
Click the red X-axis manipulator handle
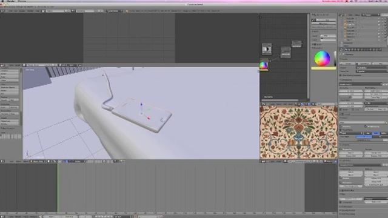(x=149, y=119)
